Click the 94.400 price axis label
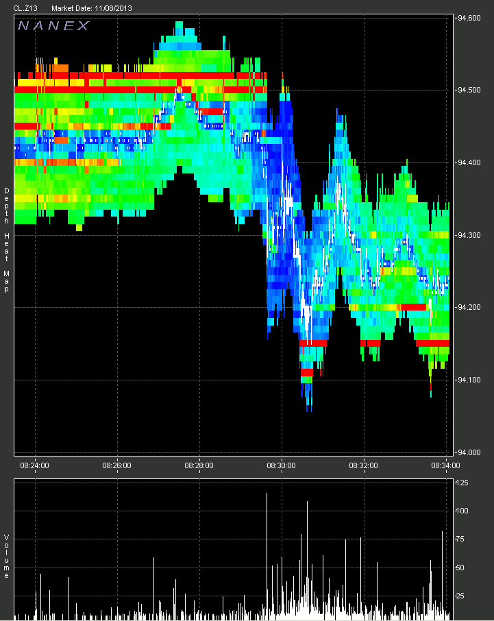 [469, 162]
